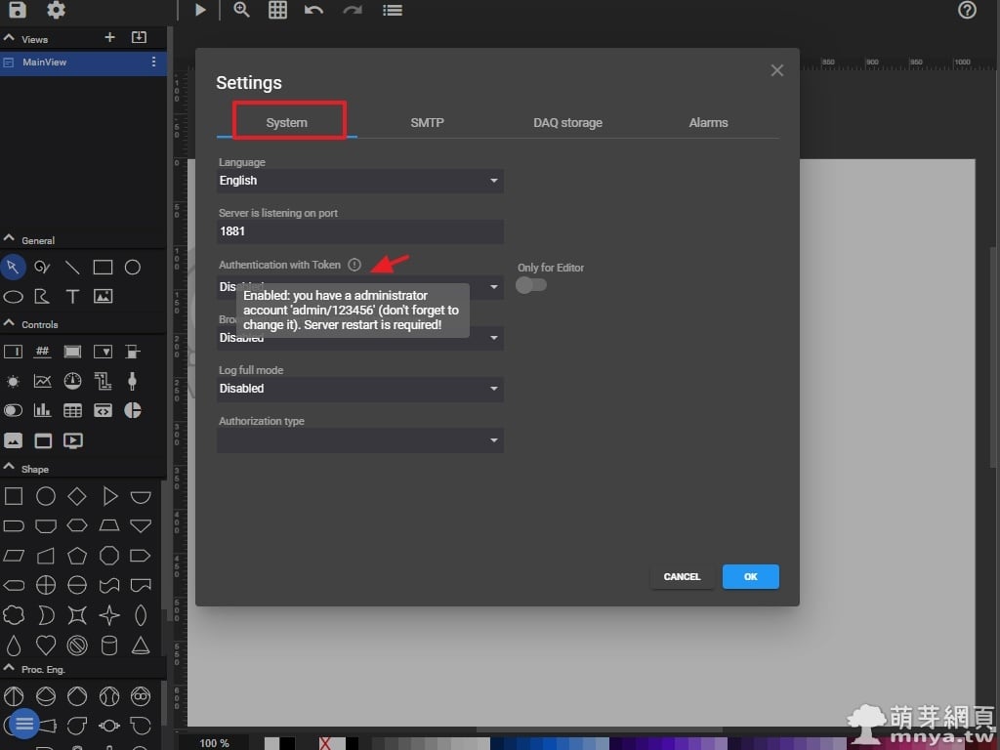Select MainView in the Views list
The image size is (1000, 750).
click(45, 62)
